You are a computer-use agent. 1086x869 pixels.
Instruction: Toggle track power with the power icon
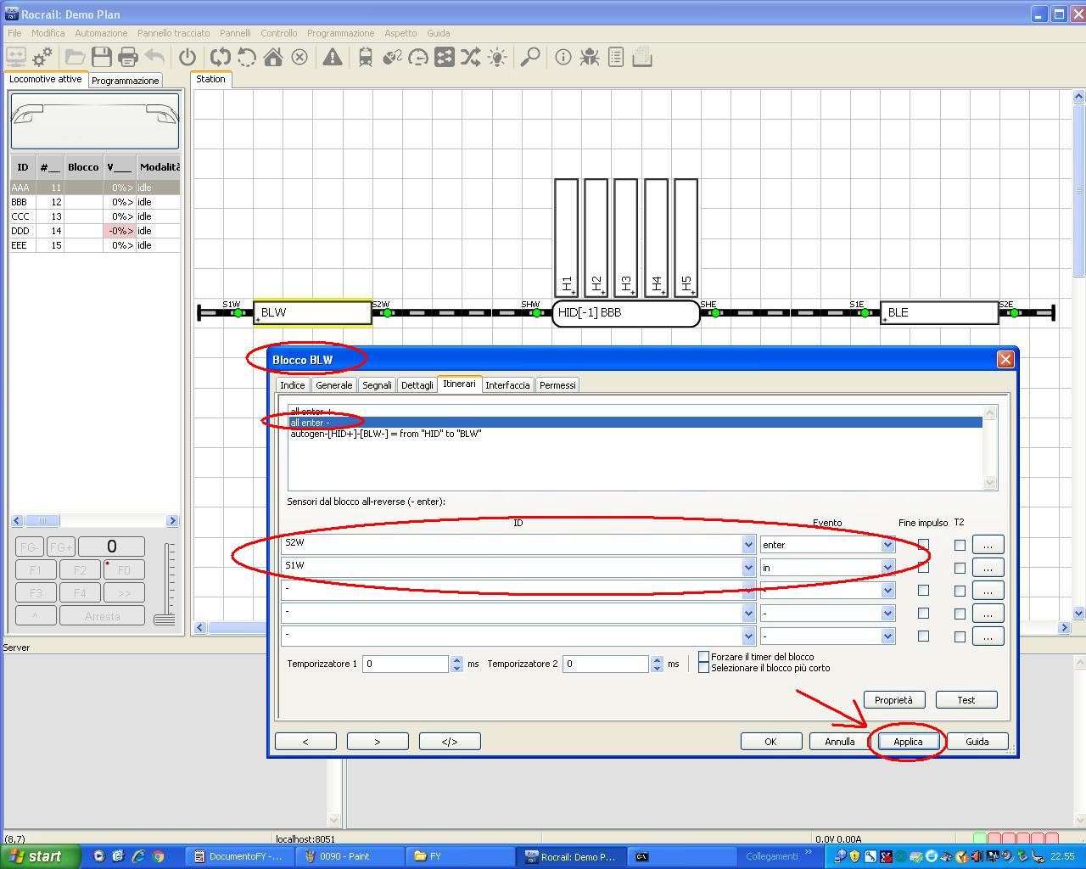coord(188,57)
